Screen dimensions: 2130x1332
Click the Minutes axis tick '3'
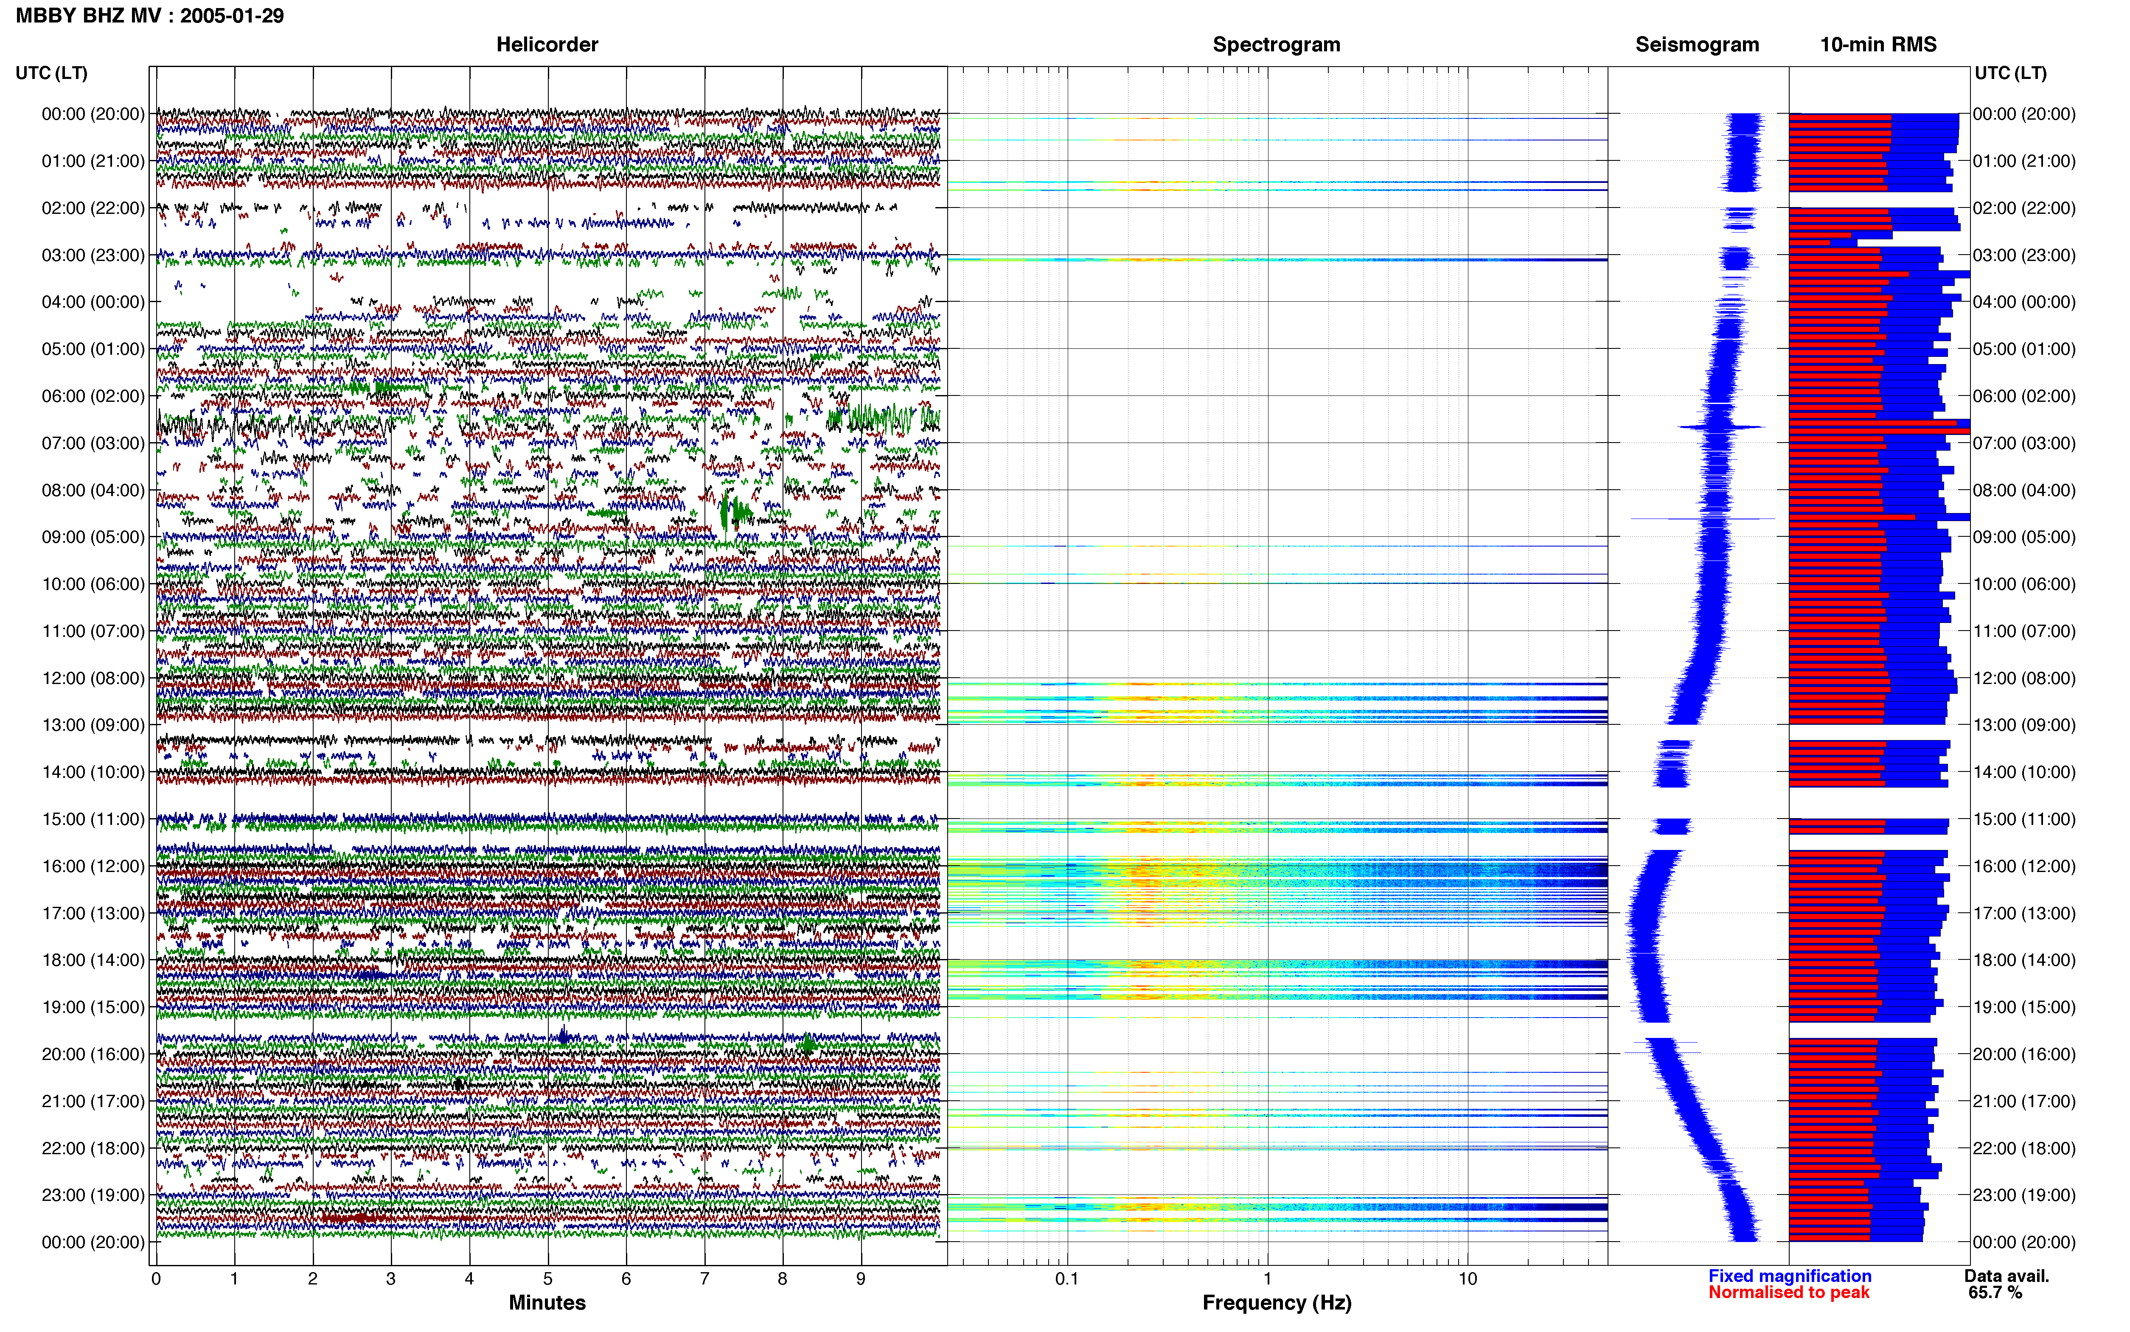(391, 1279)
